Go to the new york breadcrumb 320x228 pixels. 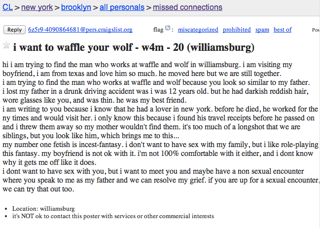click(37, 7)
